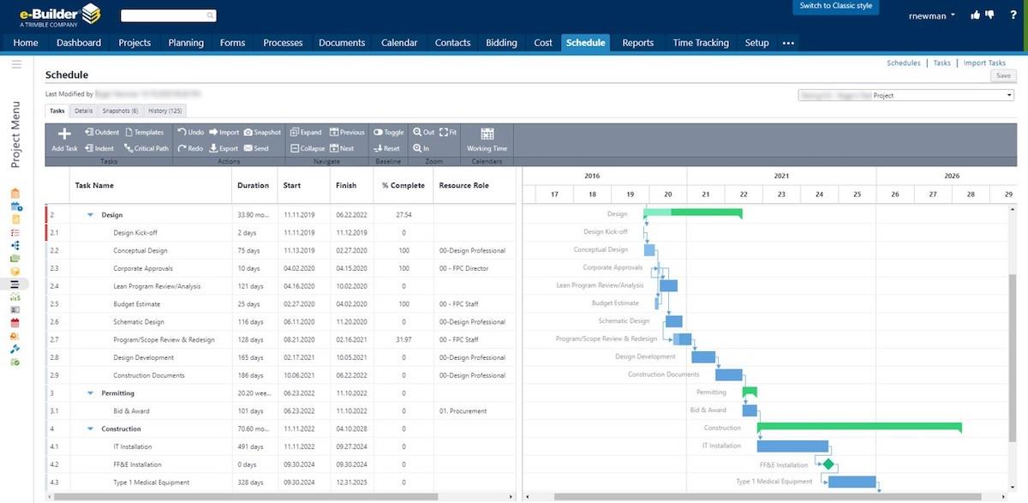Viewport: 1028px width, 503px height.
Task: Zoom In the Gantt chart
Action: coord(421,148)
